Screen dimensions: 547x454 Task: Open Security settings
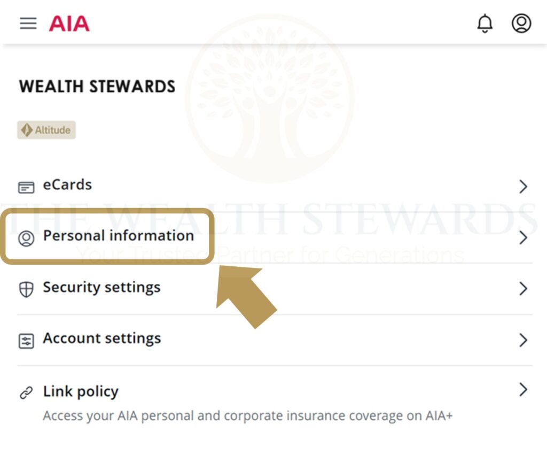click(x=101, y=287)
